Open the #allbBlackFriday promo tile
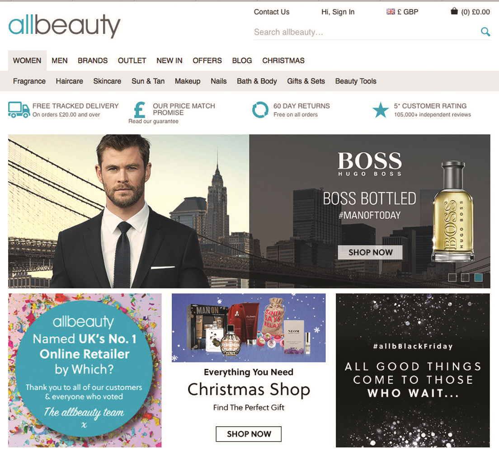The image size is (499, 452). [x=413, y=370]
